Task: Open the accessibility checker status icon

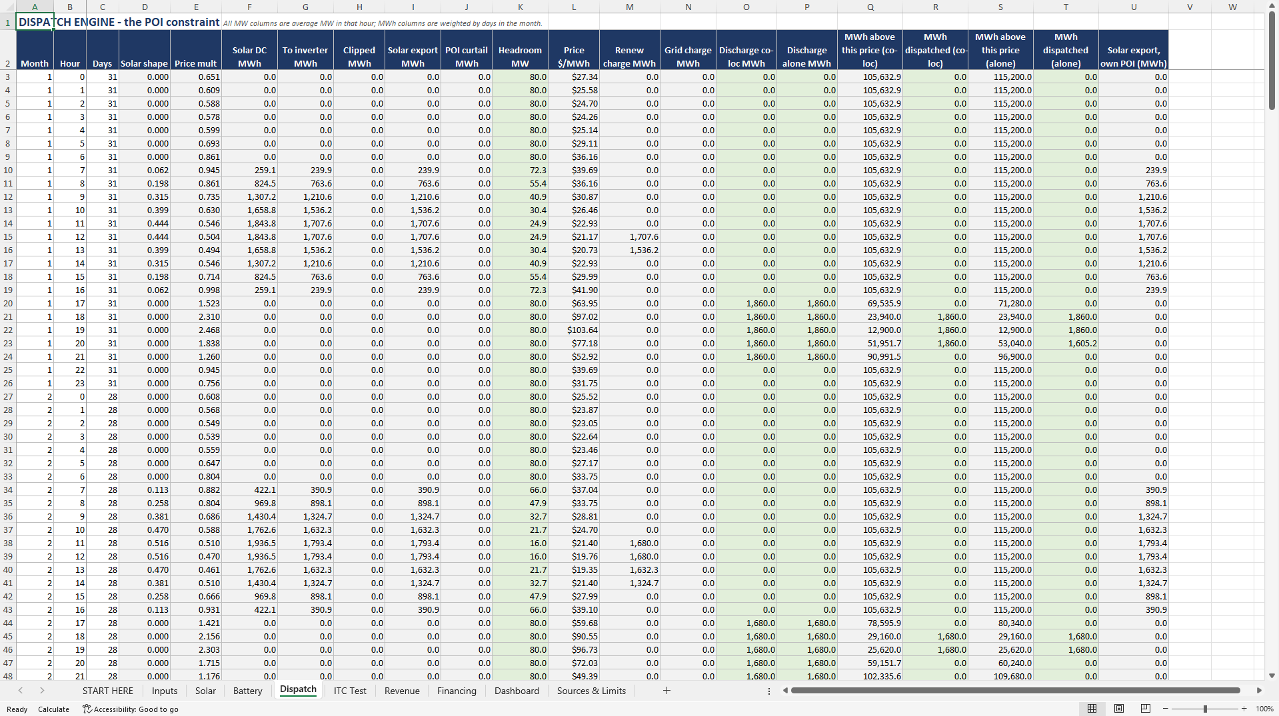Action: coord(87,709)
